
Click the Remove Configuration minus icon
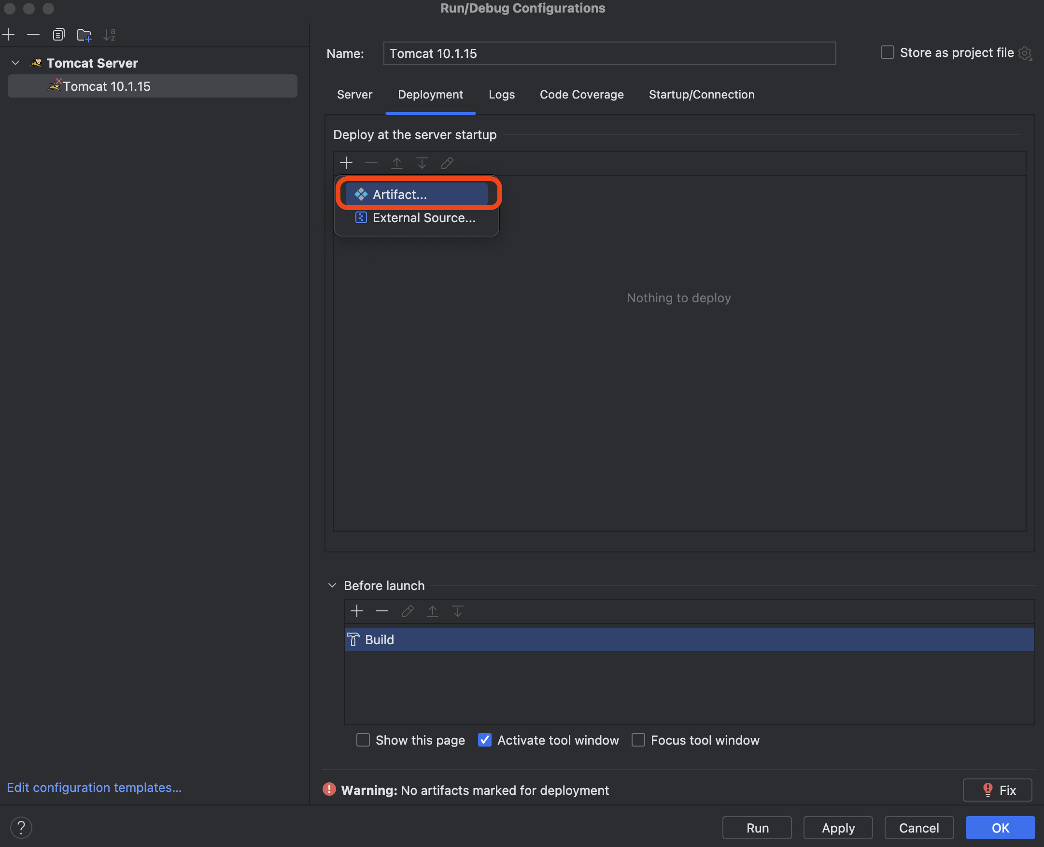pos(33,35)
